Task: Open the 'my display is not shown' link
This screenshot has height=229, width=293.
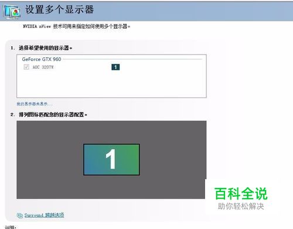Action: pos(35,104)
